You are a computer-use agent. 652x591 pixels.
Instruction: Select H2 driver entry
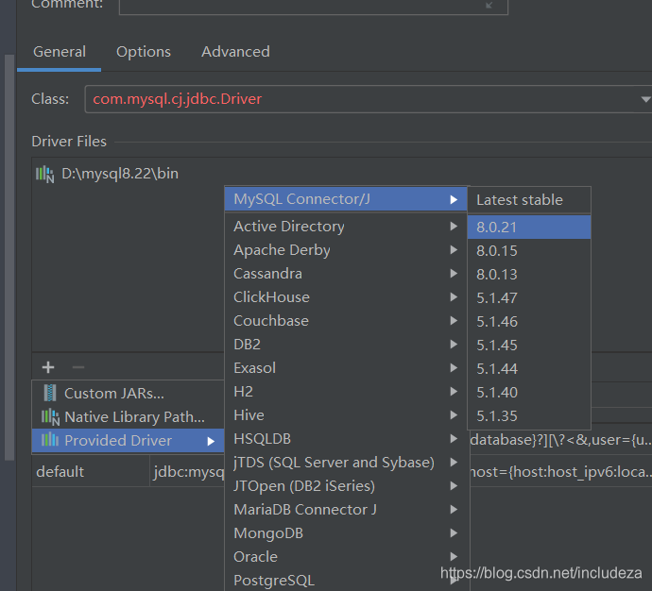click(347, 392)
